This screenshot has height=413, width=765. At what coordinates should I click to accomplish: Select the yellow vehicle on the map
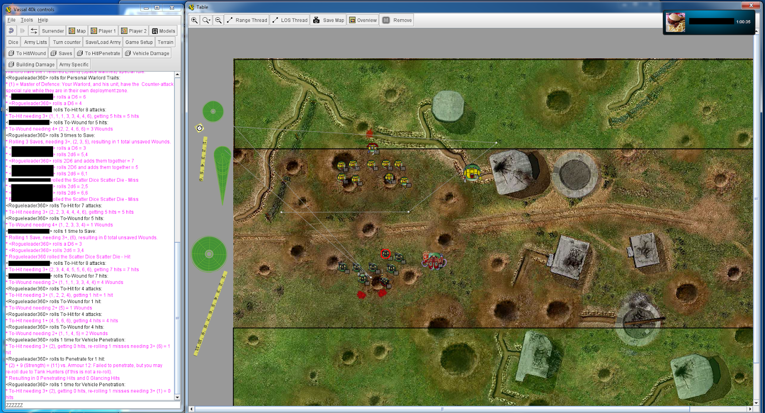472,173
